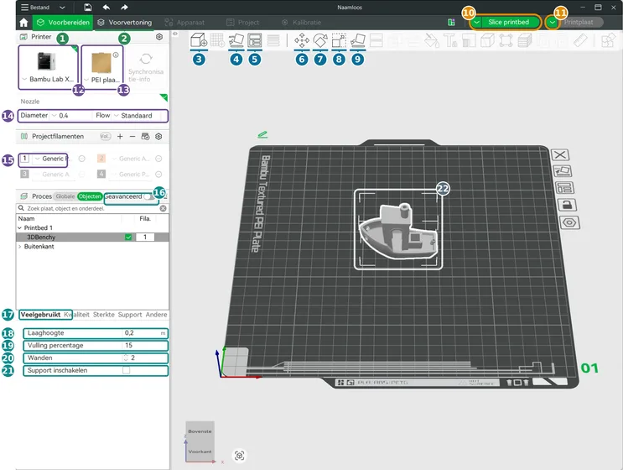This screenshot has height=470, width=623.
Task: Select the Color painting bucket tool
Action: (432, 40)
